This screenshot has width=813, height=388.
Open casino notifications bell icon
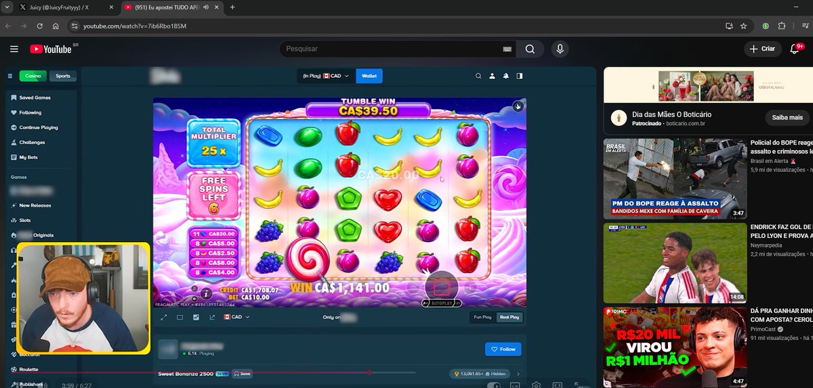(x=506, y=76)
